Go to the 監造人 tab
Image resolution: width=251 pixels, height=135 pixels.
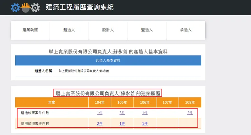pyautogui.click(x=147, y=30)
